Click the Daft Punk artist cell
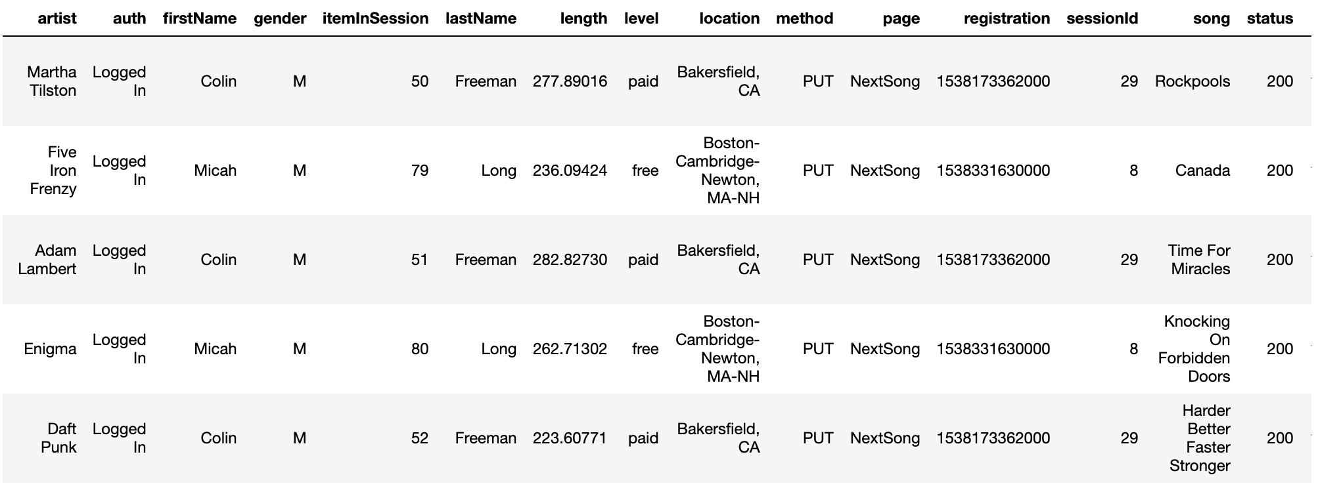The width and height of the screenshot is (1318, 488). coord(62,438)
